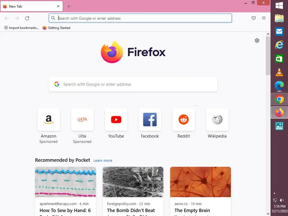The height and width of the screenshot is (216, 288).
Task: Select the New Tab browser tab
Action: click(31, 6)
